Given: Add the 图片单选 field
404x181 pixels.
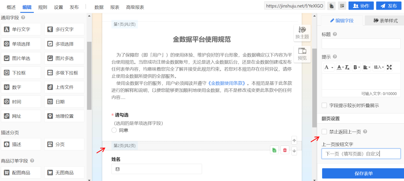Looking at the screenshot, I should click(x=21, y=58).
